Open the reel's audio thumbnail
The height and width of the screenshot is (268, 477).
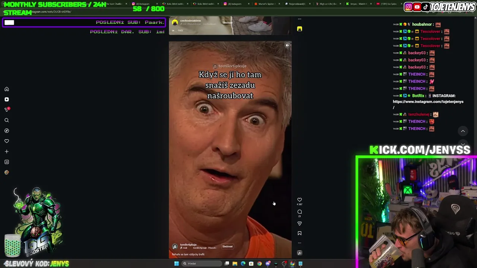pos(300,253)
